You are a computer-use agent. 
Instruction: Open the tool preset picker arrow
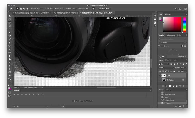click(13, 9)
